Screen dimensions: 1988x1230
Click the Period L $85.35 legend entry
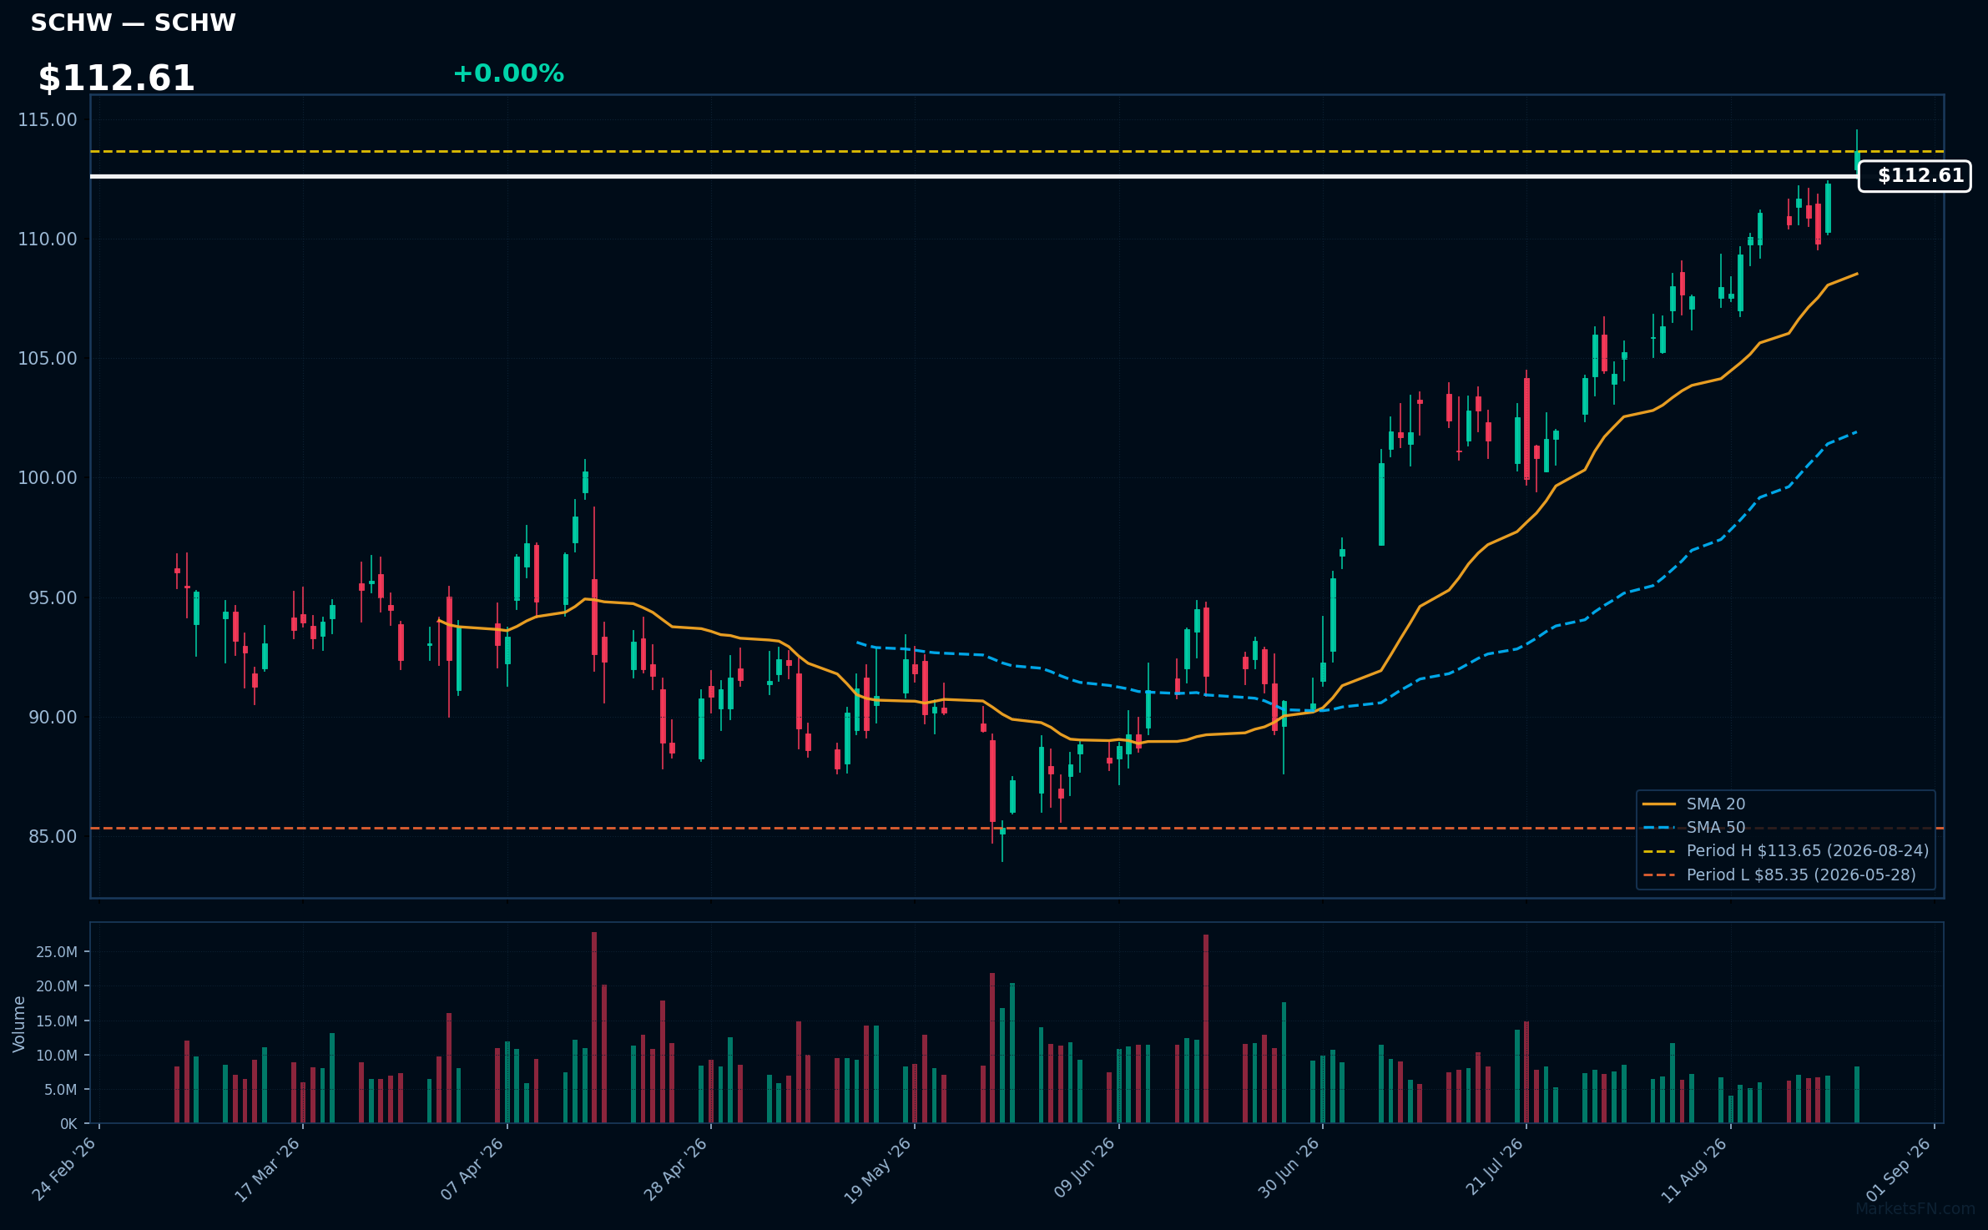[x=1801, y=875]
